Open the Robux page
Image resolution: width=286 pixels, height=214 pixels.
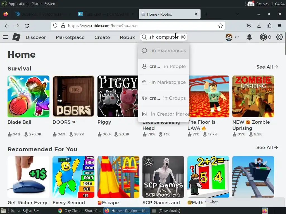127,37
